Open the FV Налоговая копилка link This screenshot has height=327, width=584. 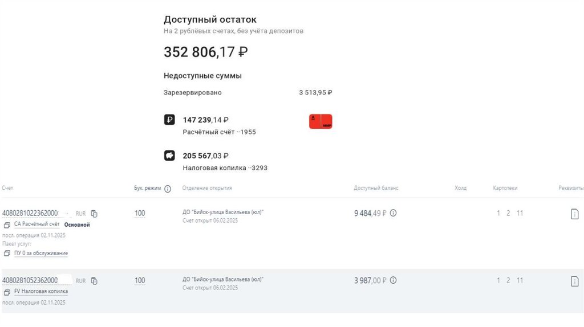40,292
